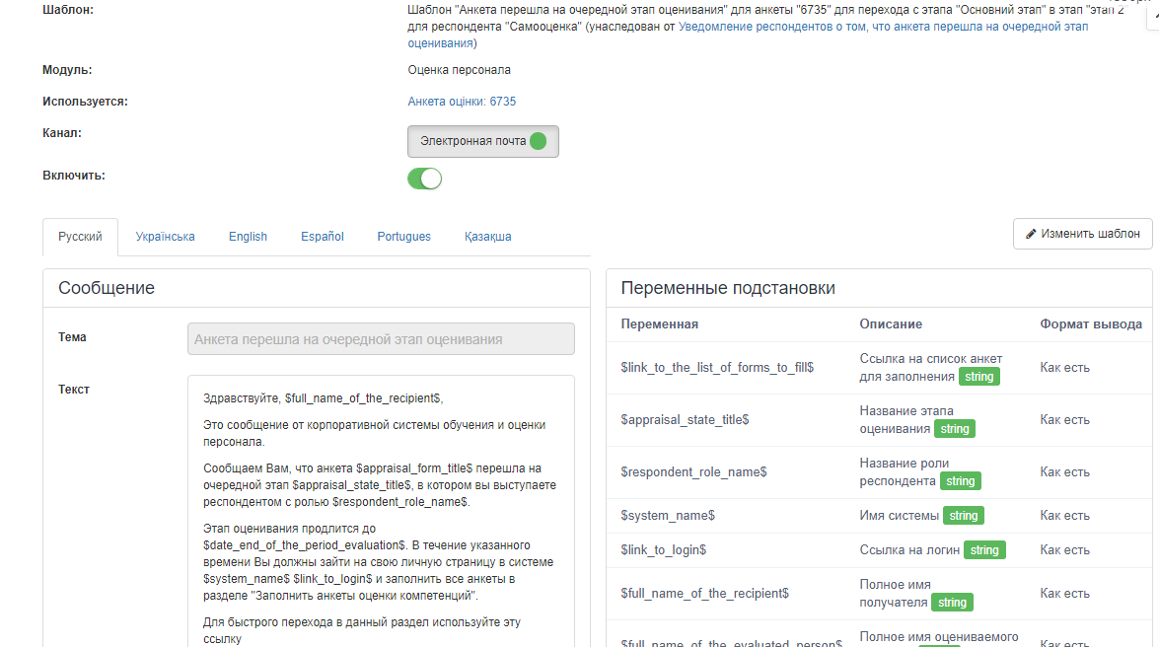Click the string badge for Название этапа оценивания
Screen dimensions: 1159x647
pyautogui.click(x=954, y=429)
